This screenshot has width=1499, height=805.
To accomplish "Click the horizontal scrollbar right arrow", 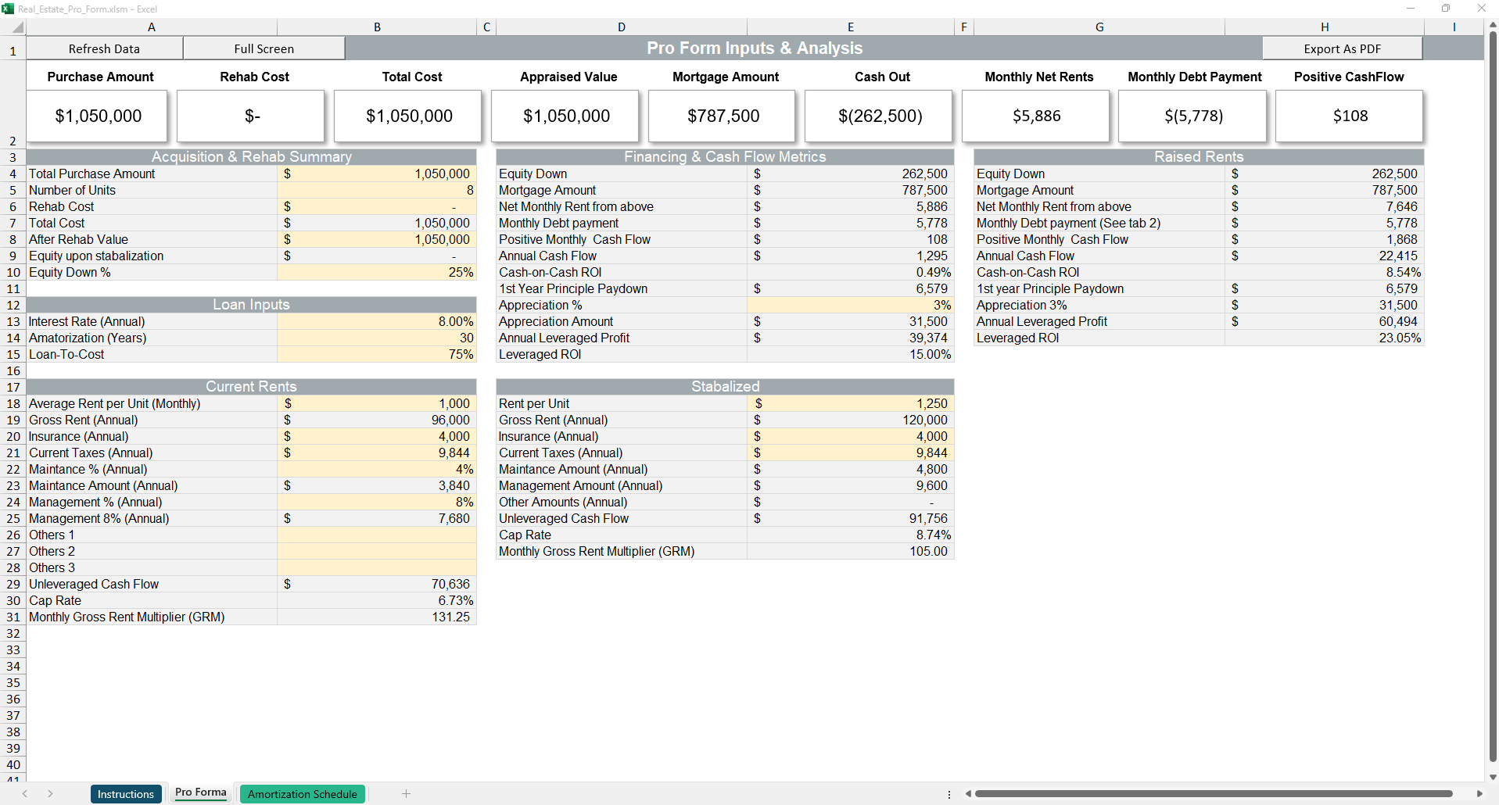I will click(1479, 793).
